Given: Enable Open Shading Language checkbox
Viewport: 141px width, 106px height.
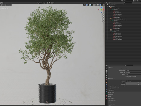Looking at the screenshot, I should tap(126, 76).
